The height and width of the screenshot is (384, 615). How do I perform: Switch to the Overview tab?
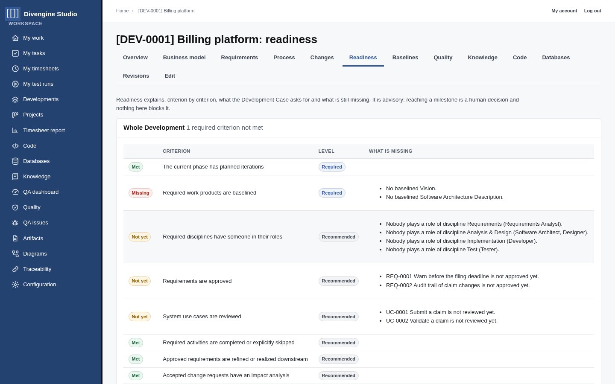pos(135,58)
